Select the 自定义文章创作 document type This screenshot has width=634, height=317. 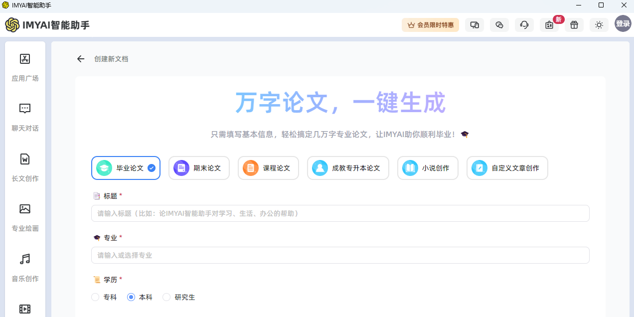point(507,168)
